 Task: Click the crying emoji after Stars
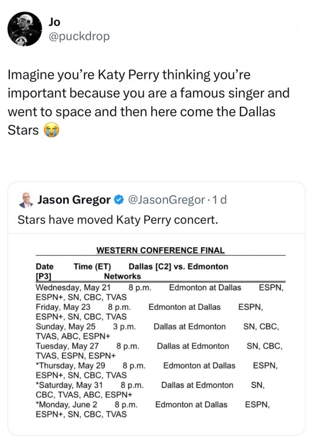tap(52, 131)
